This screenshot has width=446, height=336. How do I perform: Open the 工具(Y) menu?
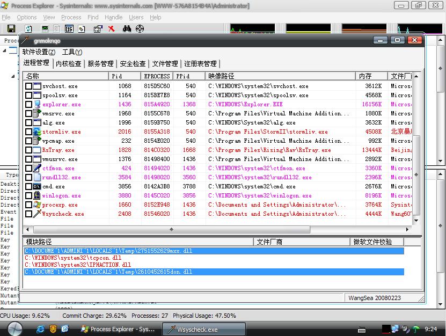(72, 52)
